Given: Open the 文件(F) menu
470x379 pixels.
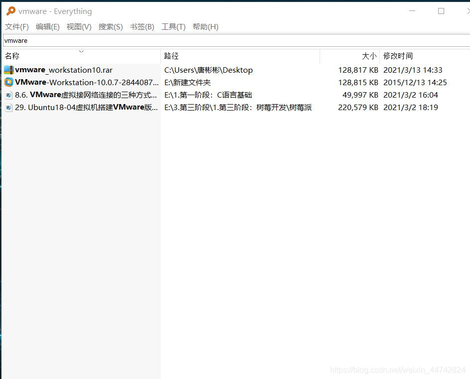Looking at the screenshot, I should point(17,27).
